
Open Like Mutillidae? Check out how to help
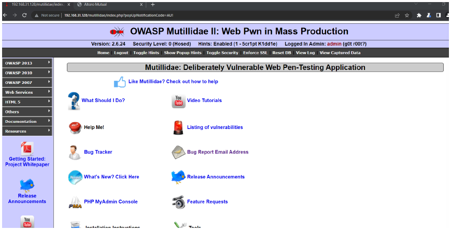(x=173, y=81)
